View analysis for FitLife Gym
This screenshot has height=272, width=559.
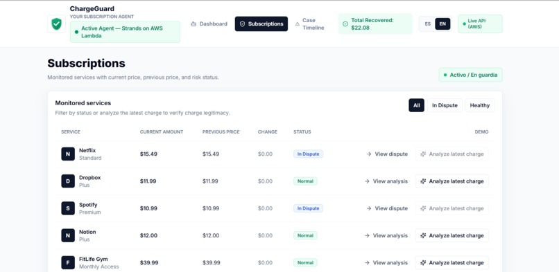point(386,262)
